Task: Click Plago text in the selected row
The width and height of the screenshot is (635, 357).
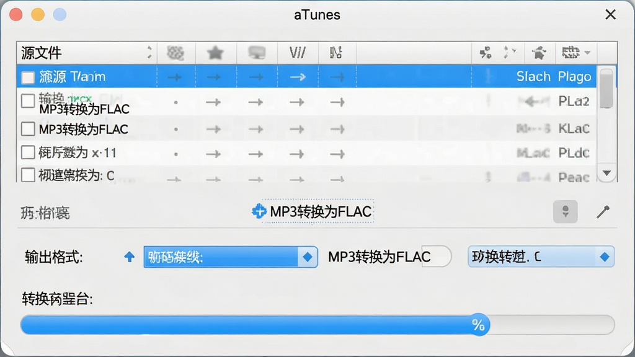Action: coord(574,76)
